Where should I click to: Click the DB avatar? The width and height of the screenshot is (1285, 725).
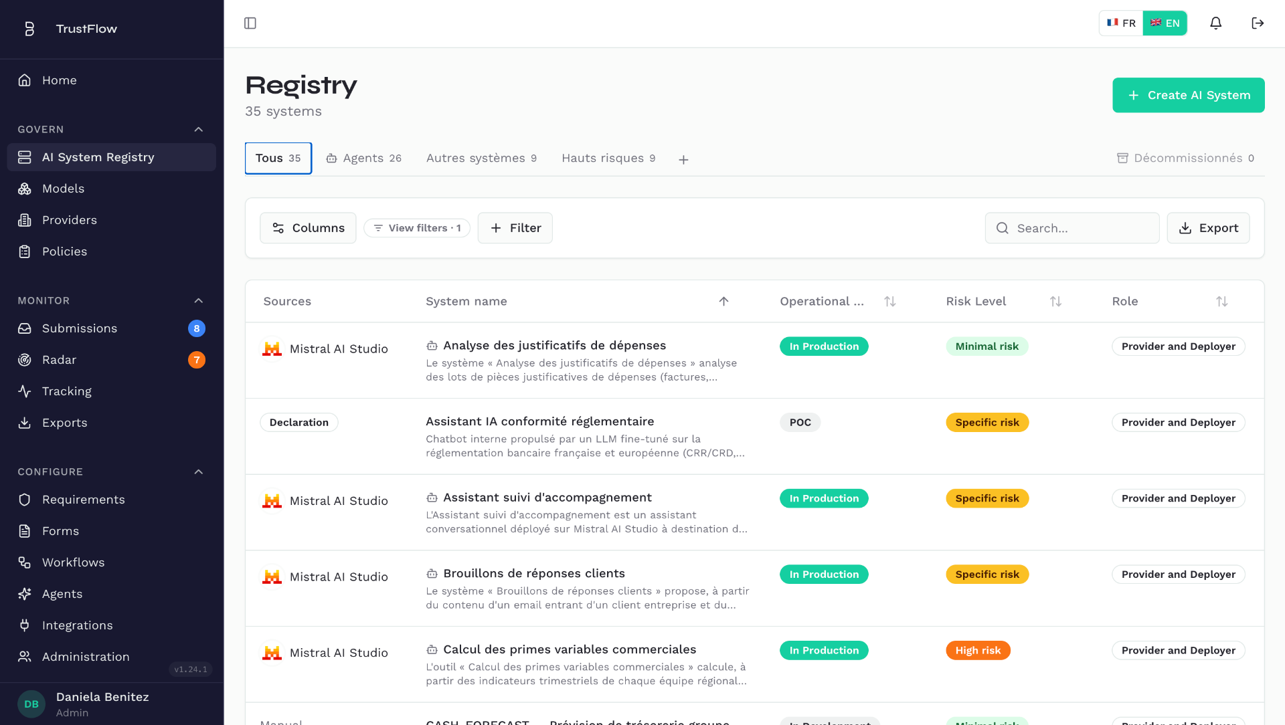[x=31, y=704]
